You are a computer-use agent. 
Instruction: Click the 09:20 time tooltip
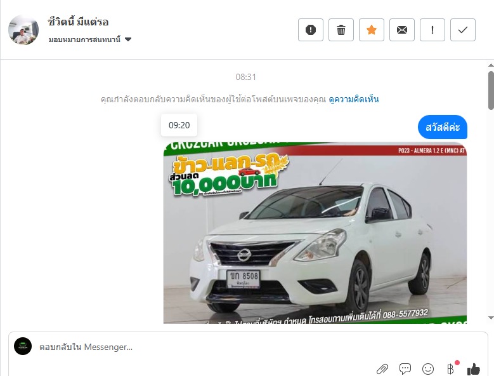click(179, 125)
